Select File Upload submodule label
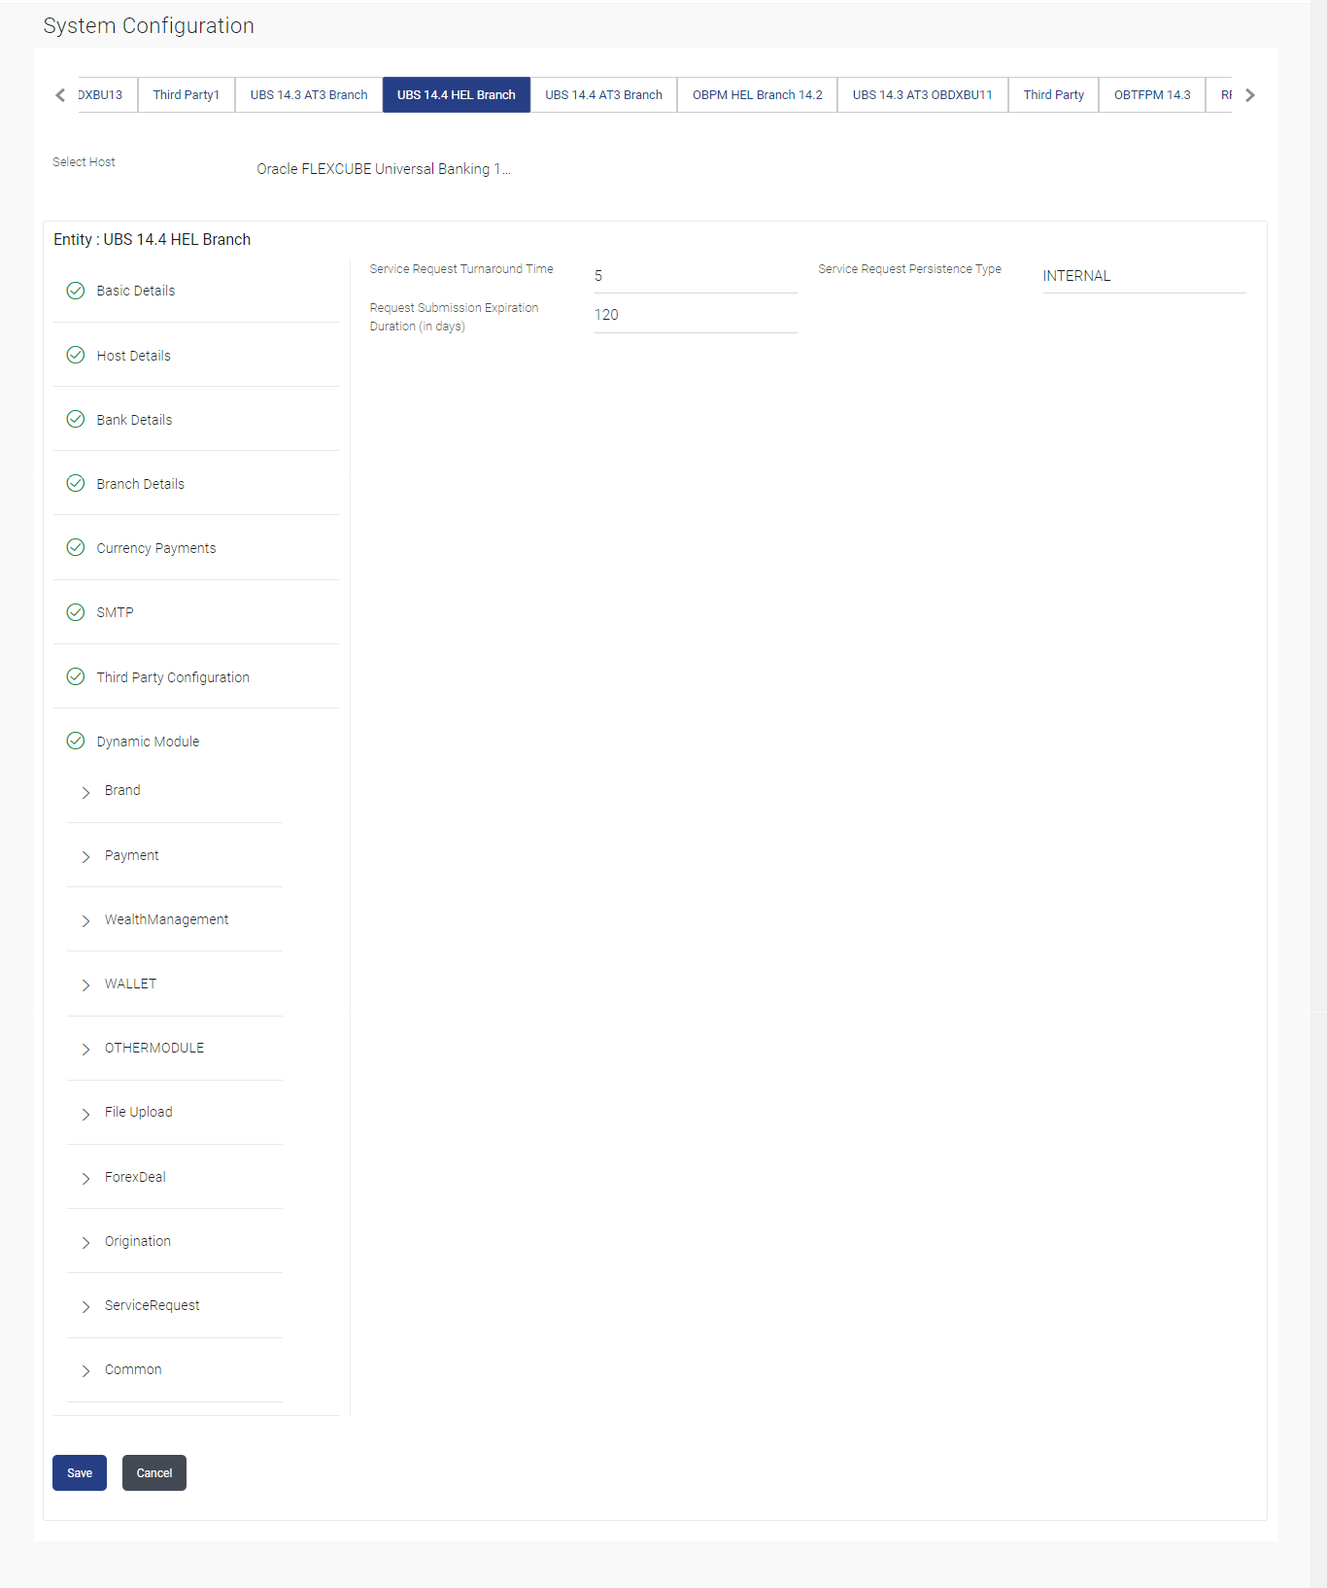 (139, 1112)
